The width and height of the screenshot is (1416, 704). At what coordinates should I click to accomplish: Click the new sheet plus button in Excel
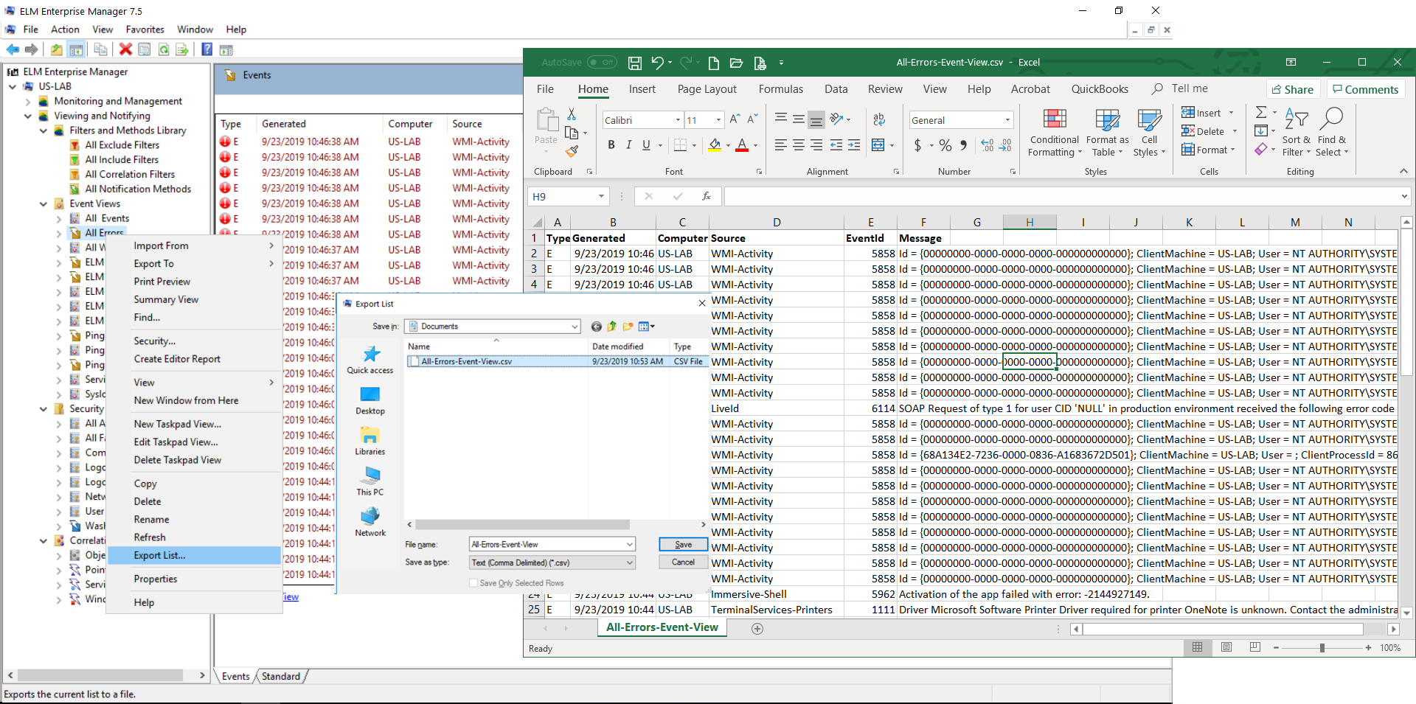(757, 628)
